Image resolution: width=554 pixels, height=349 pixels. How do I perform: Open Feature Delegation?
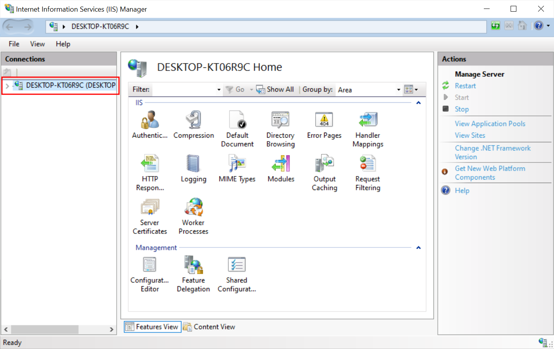pos(193,275)
